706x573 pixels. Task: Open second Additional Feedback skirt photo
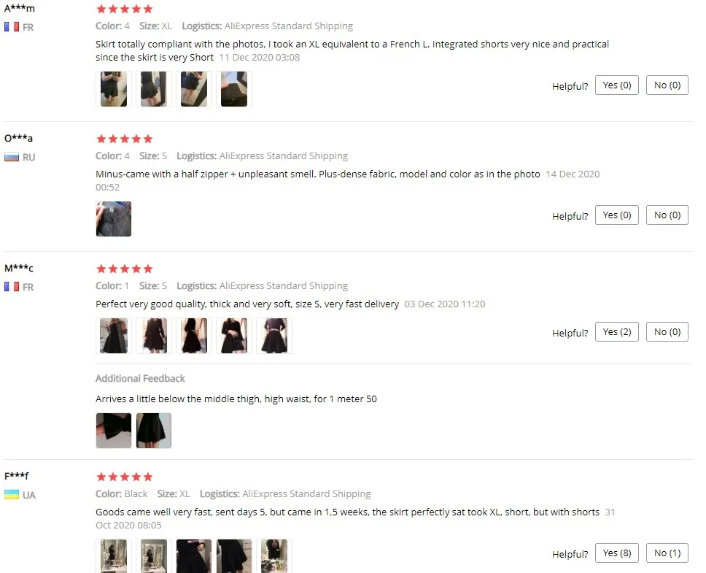click(154, 431)
